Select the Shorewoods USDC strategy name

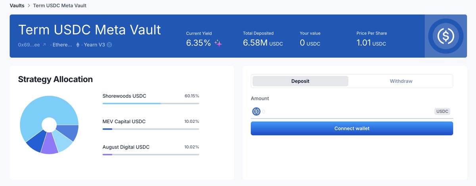tap(124, 96)
